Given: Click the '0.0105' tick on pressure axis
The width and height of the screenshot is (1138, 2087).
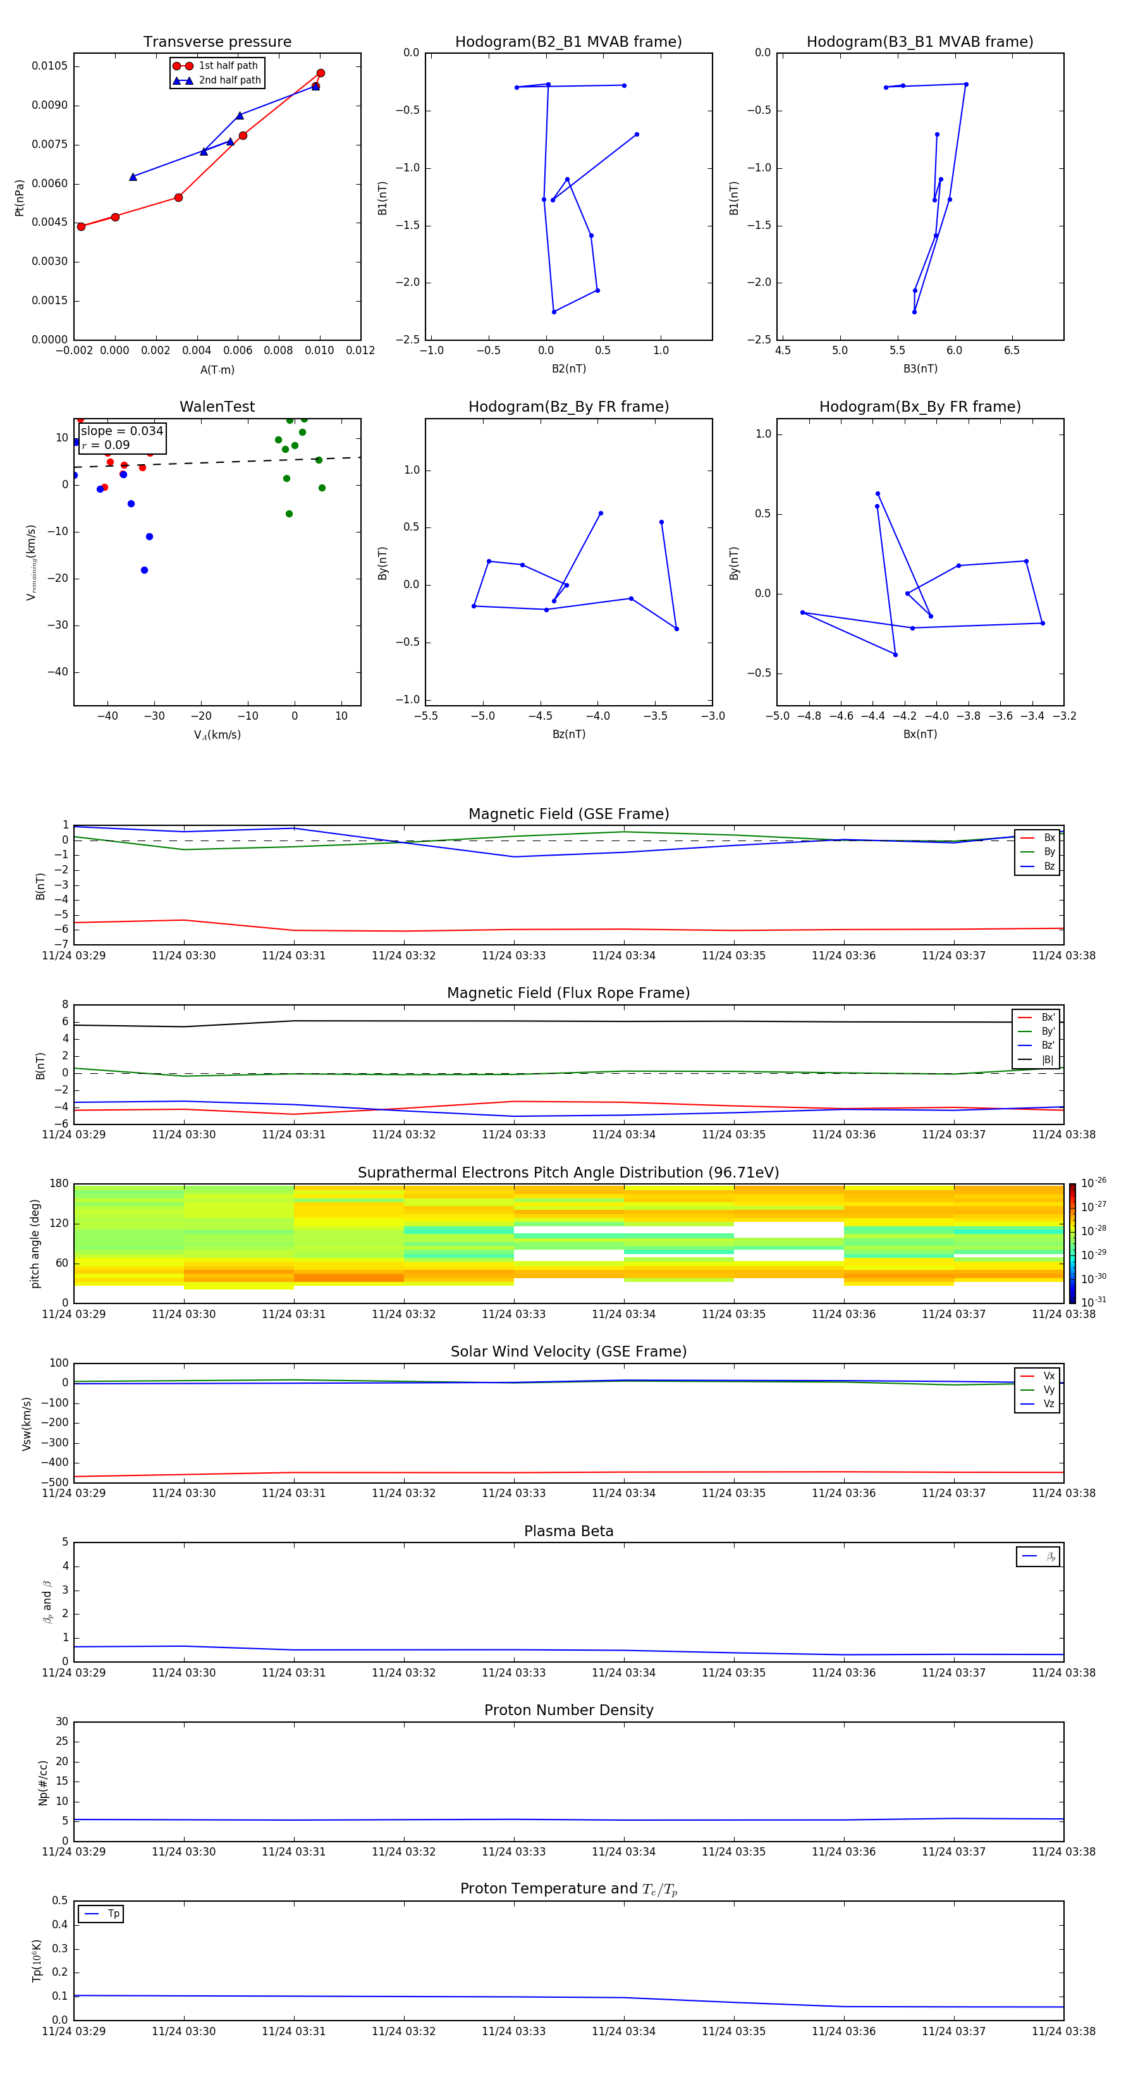Looking at the screenshot, I should tap(50, 66).
